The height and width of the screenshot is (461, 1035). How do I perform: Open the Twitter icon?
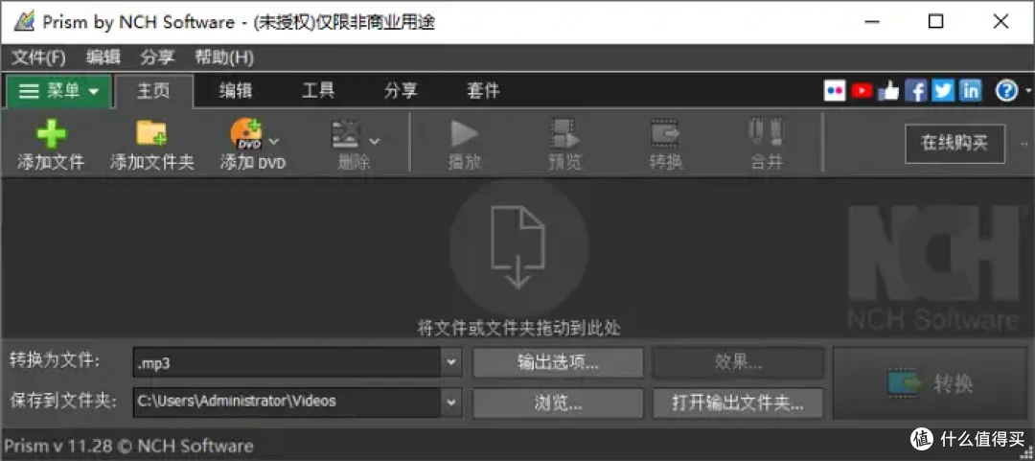pyautogui.click(x=943, y=90)
